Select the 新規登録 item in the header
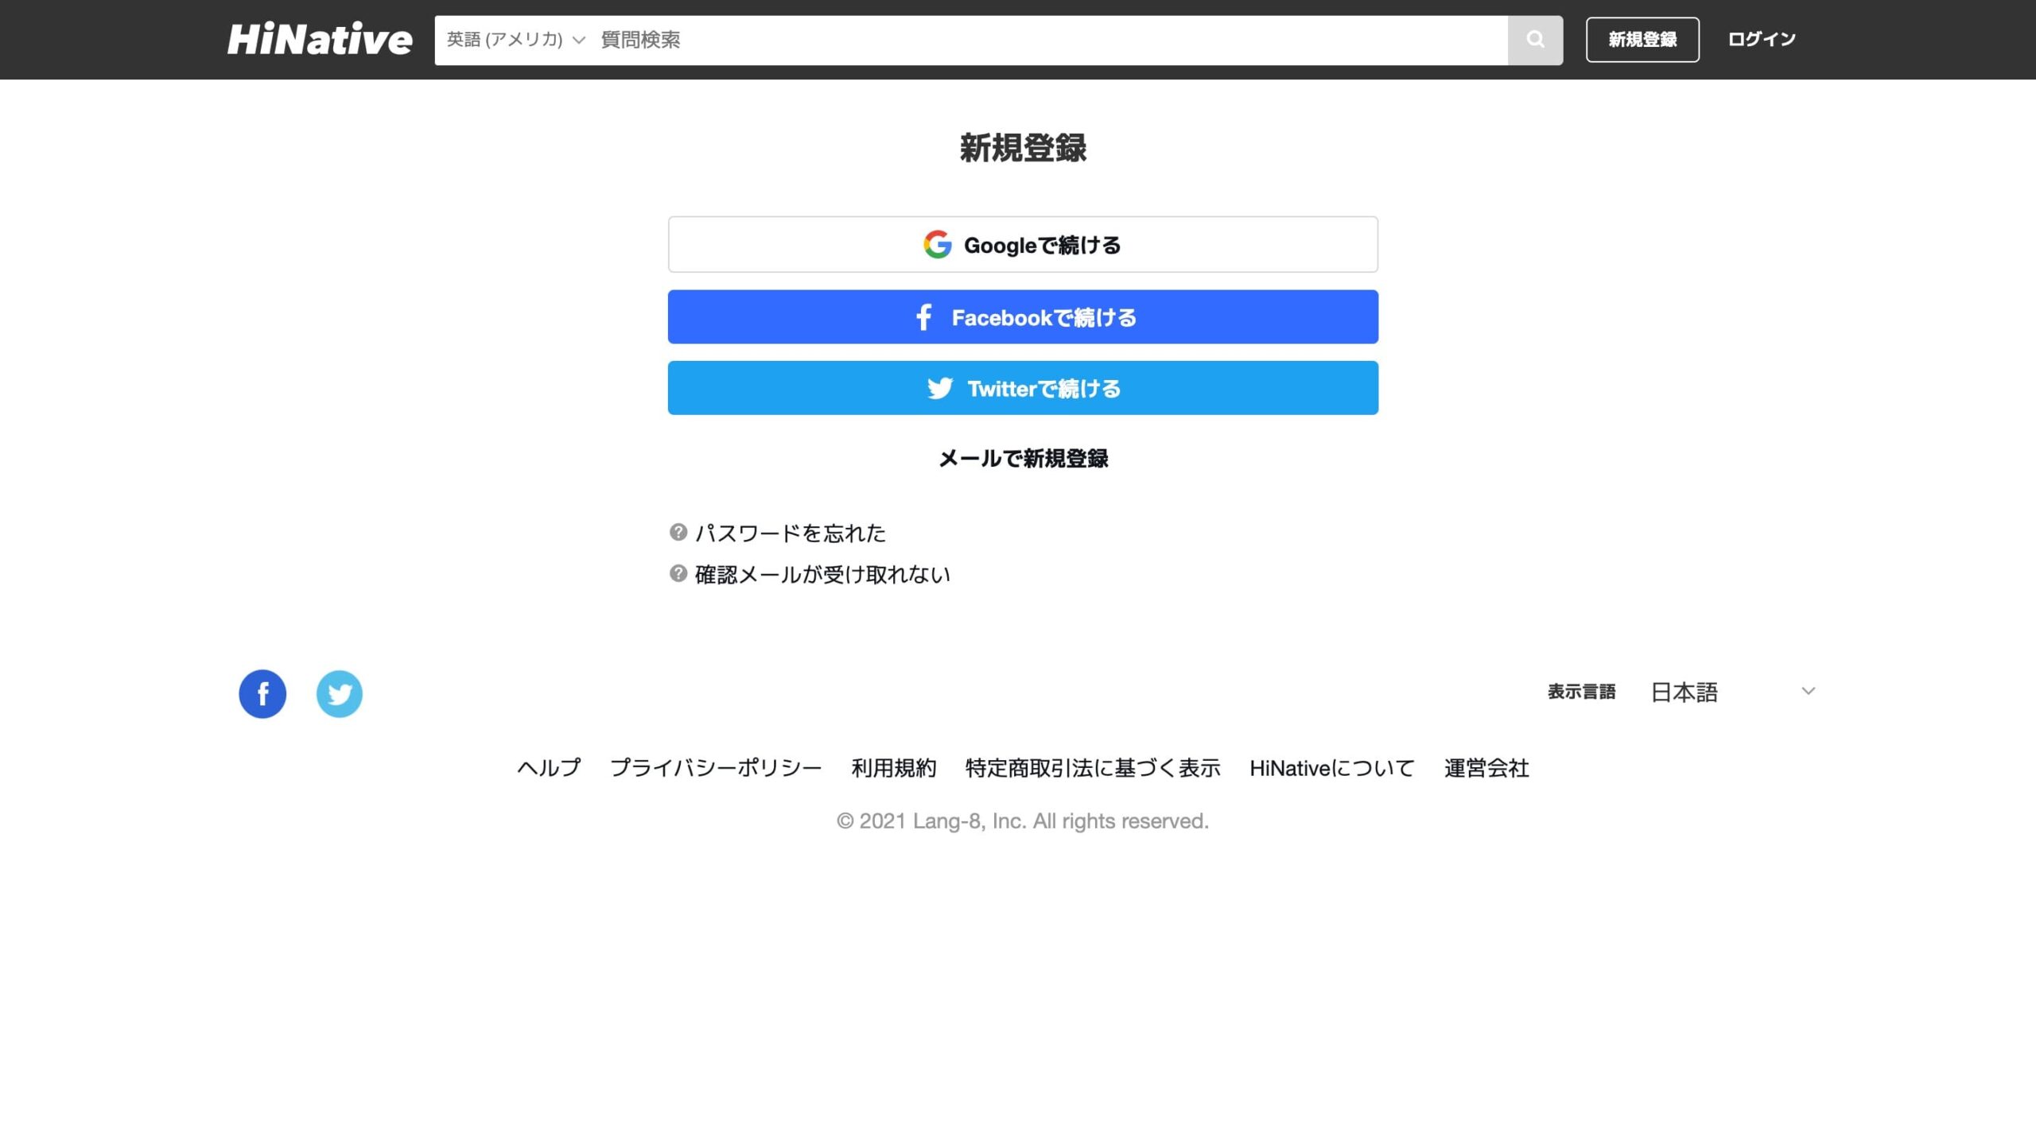Screen dimensions: 2036x1121 (x=1642, y=37)
